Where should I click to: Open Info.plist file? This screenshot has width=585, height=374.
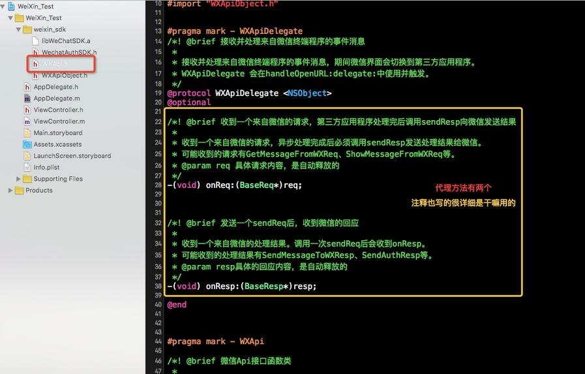point(46,167)
